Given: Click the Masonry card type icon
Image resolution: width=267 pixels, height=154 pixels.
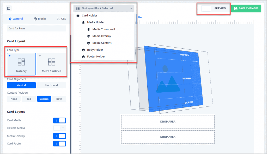Looking at the screenshot, I should (21, 62).
